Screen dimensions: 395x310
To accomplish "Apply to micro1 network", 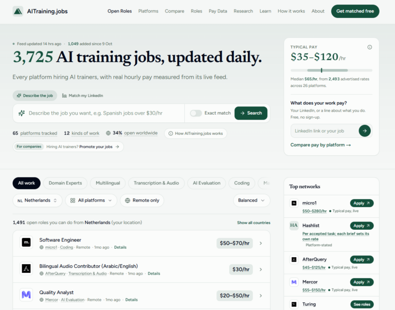I will tap(362, 203).
